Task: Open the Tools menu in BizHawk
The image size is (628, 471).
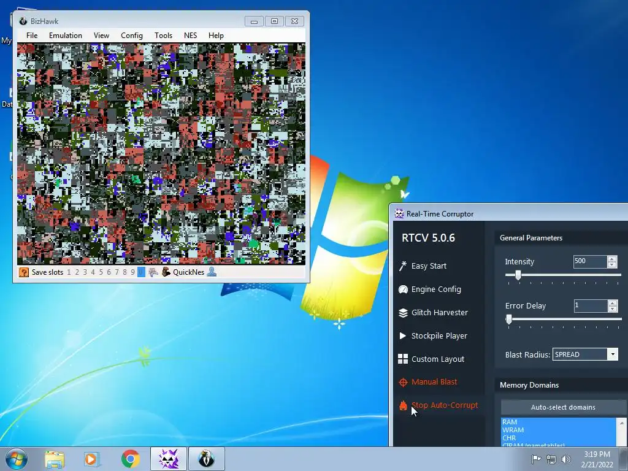Action: tap(163, 35)
